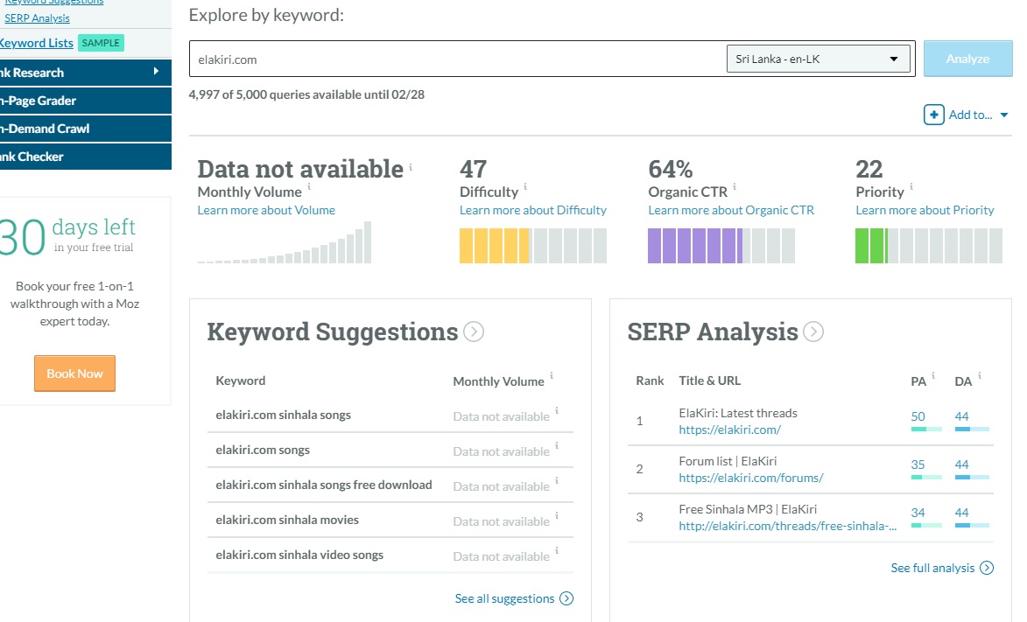Image resolution: width=1027 pixels, height=622 pixels.
Task: Select keyword elakiri.com sinhala video songs
Action: click(299, 555)
